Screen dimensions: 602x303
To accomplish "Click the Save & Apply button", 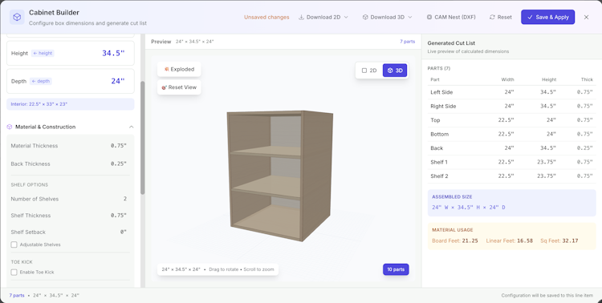I will (x=547, y=18).
